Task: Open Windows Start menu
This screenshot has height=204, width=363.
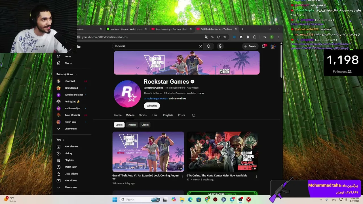Action: coord(115,199)
